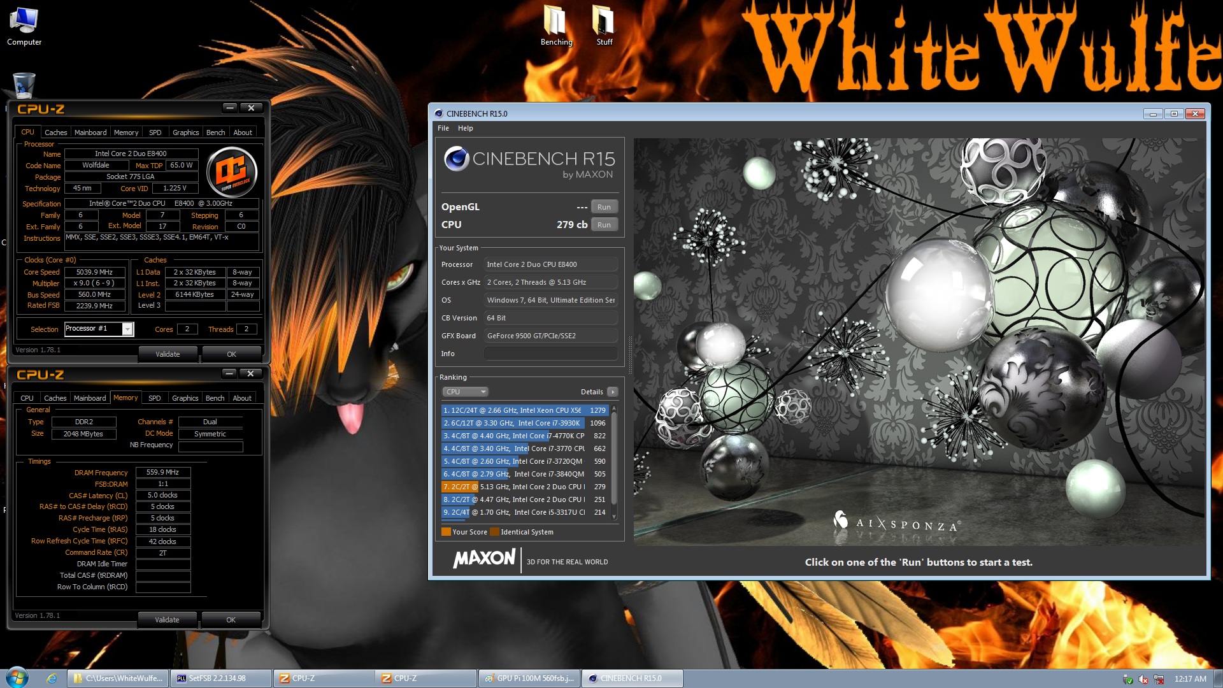This screenshot has height=688, width=1223.
Task: Click the Windows Start orb
Action: 17,678
